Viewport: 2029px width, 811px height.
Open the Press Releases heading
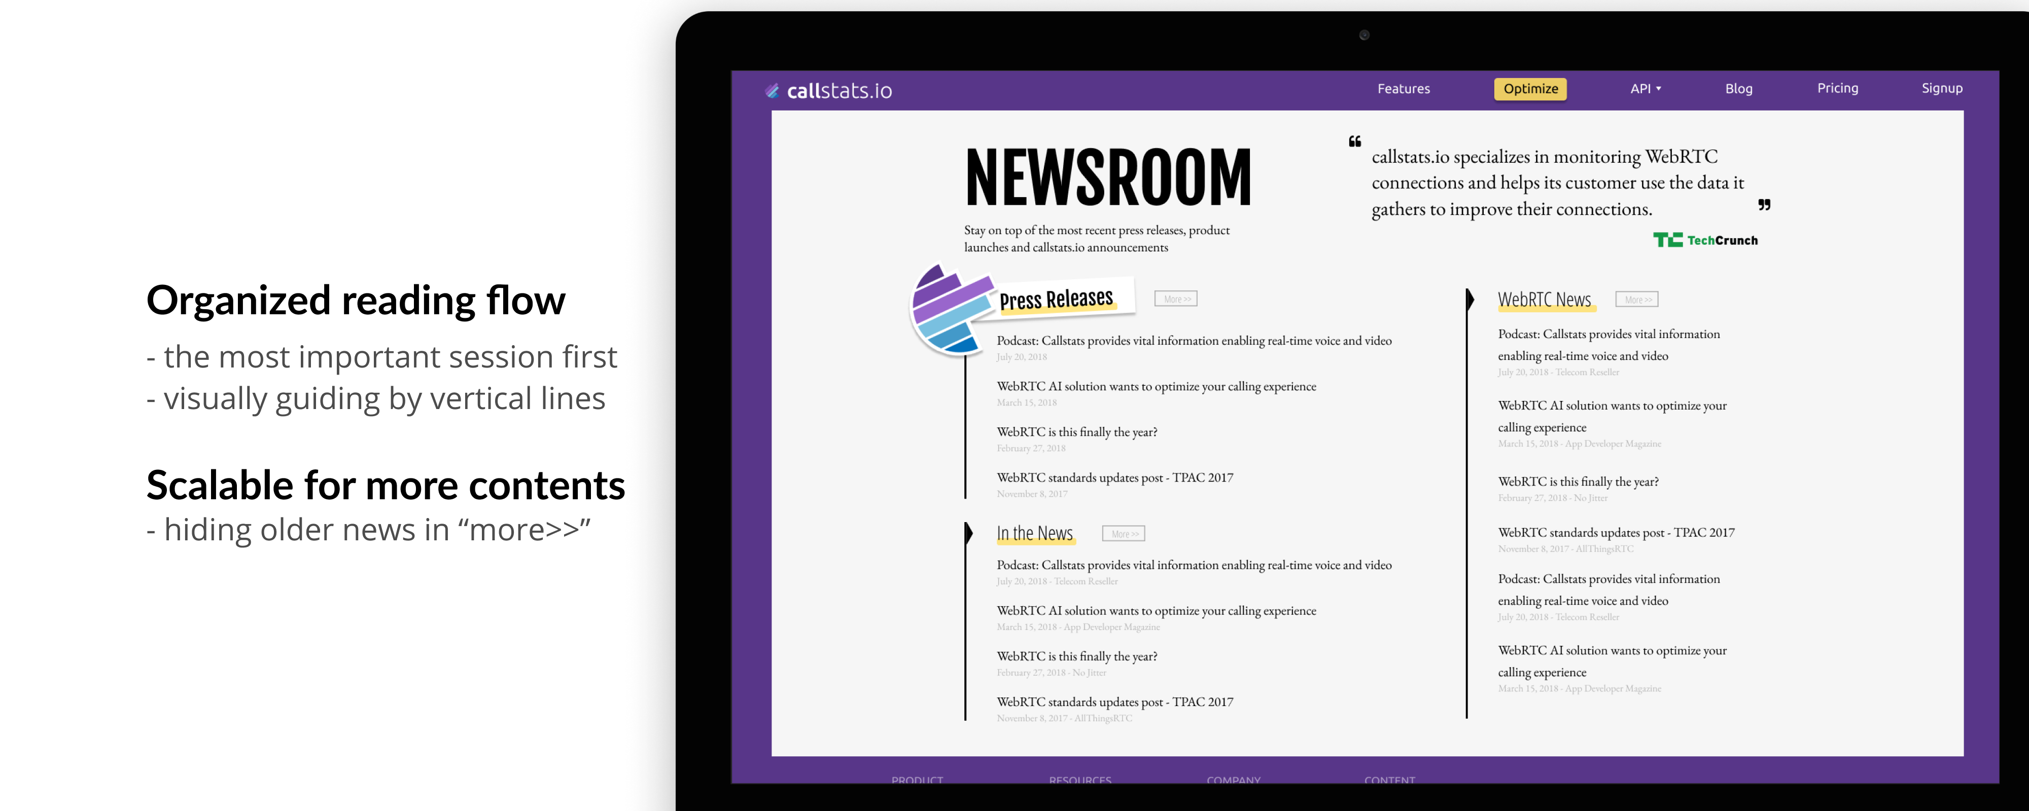pyautogui.click(x=1056, y=299)
